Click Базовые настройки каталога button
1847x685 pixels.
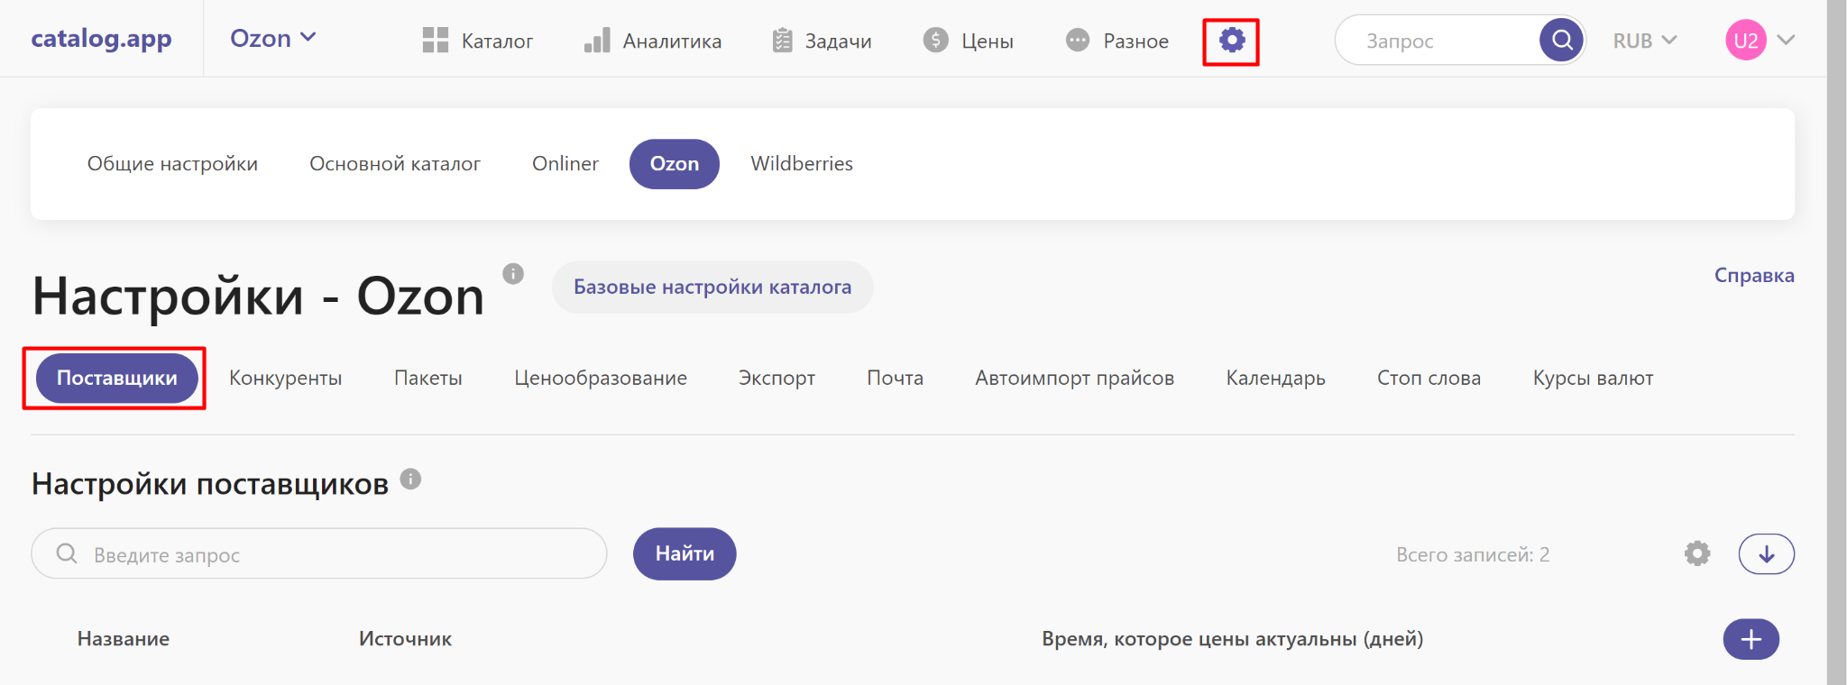click(x=712, y=288)
